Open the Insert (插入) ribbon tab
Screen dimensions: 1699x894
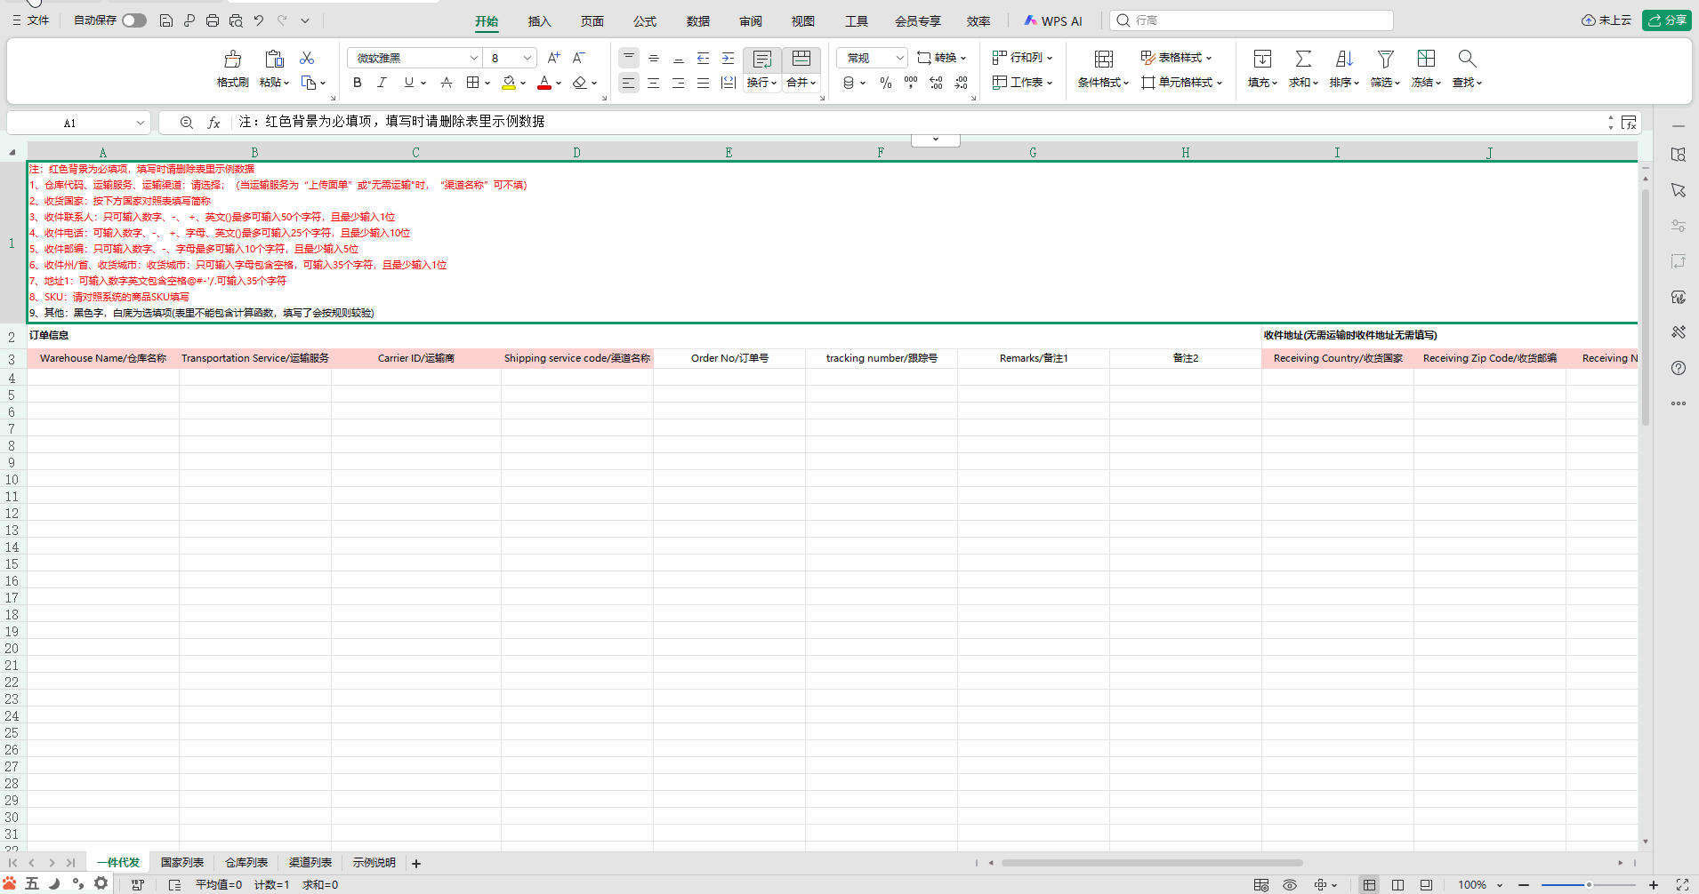click(x=539, y=21)
